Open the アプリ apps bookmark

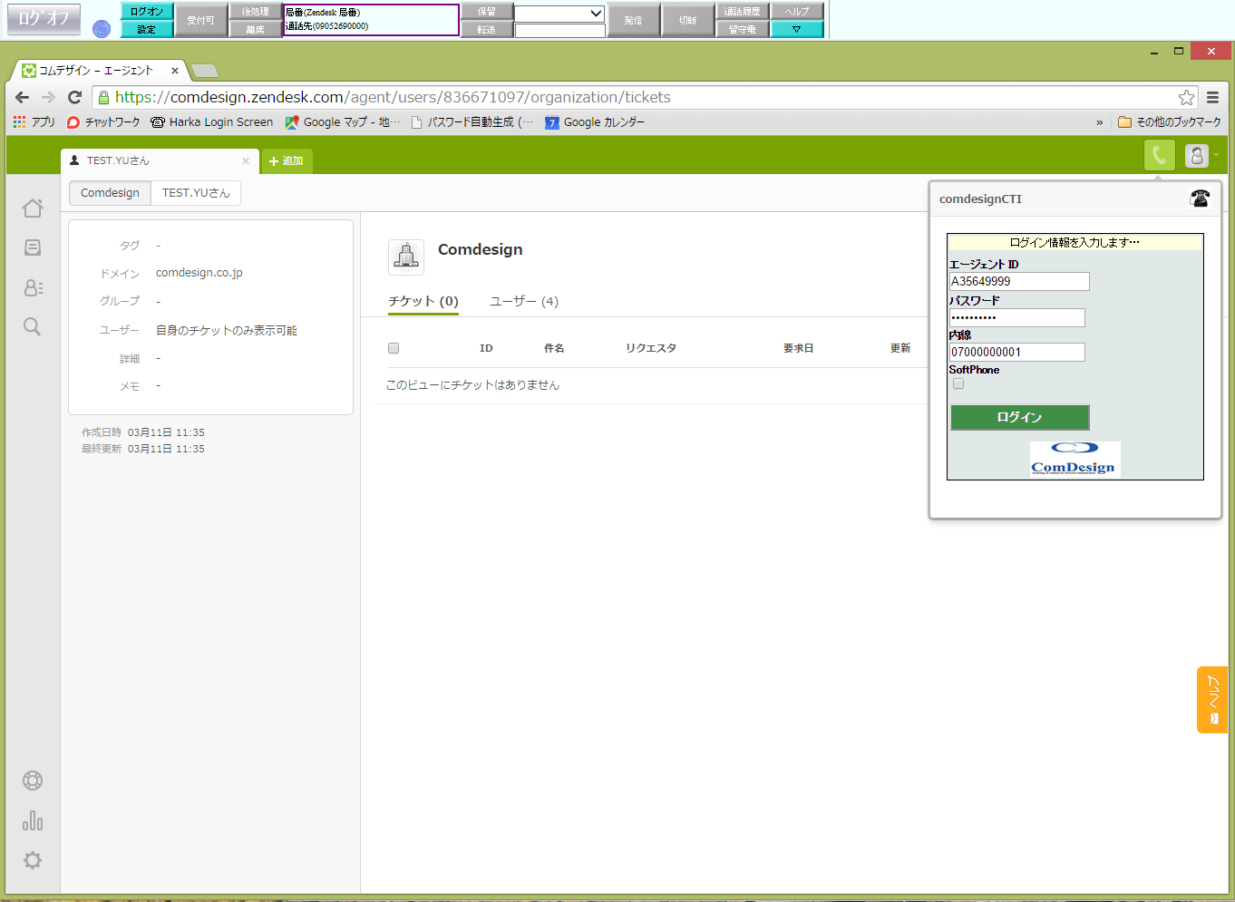coord(34,121)
